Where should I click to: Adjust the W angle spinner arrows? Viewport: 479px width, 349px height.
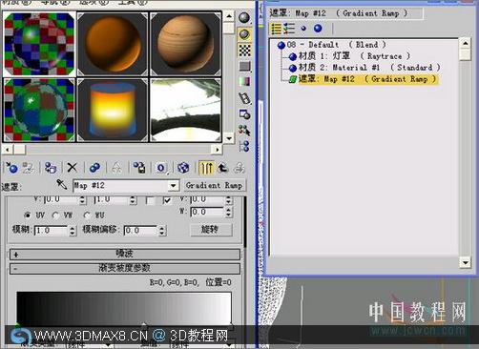(228, 212)
